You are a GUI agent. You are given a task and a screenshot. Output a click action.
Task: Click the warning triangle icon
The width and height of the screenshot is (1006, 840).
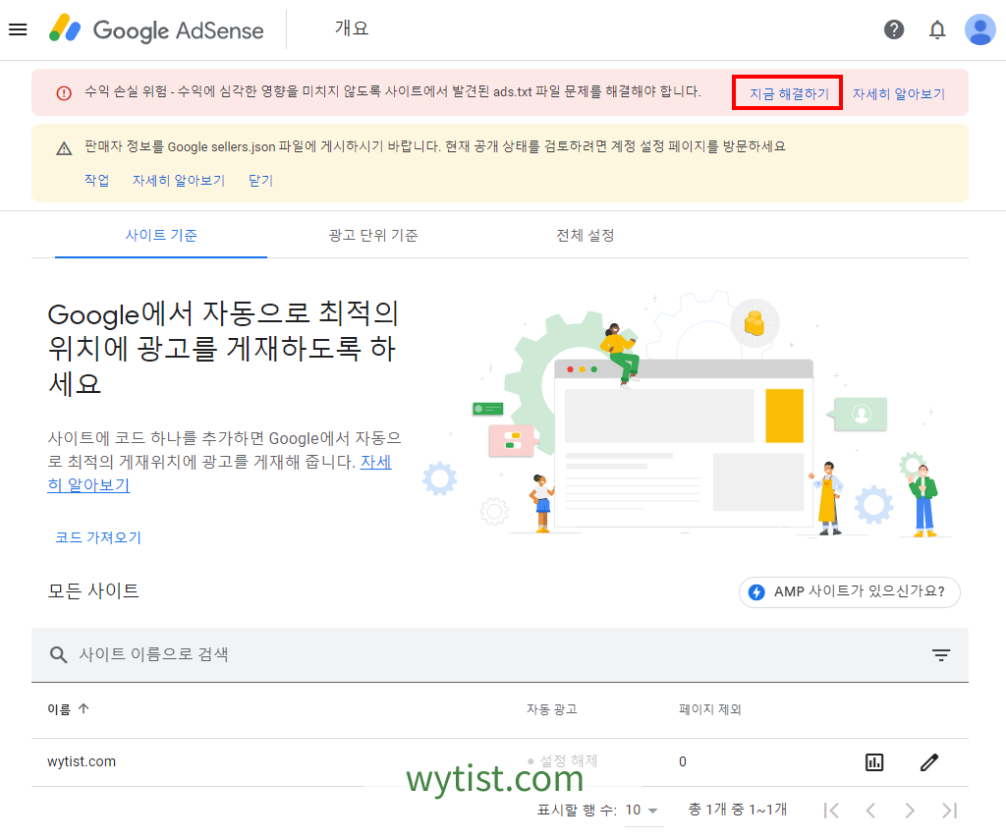click(64, 149)
